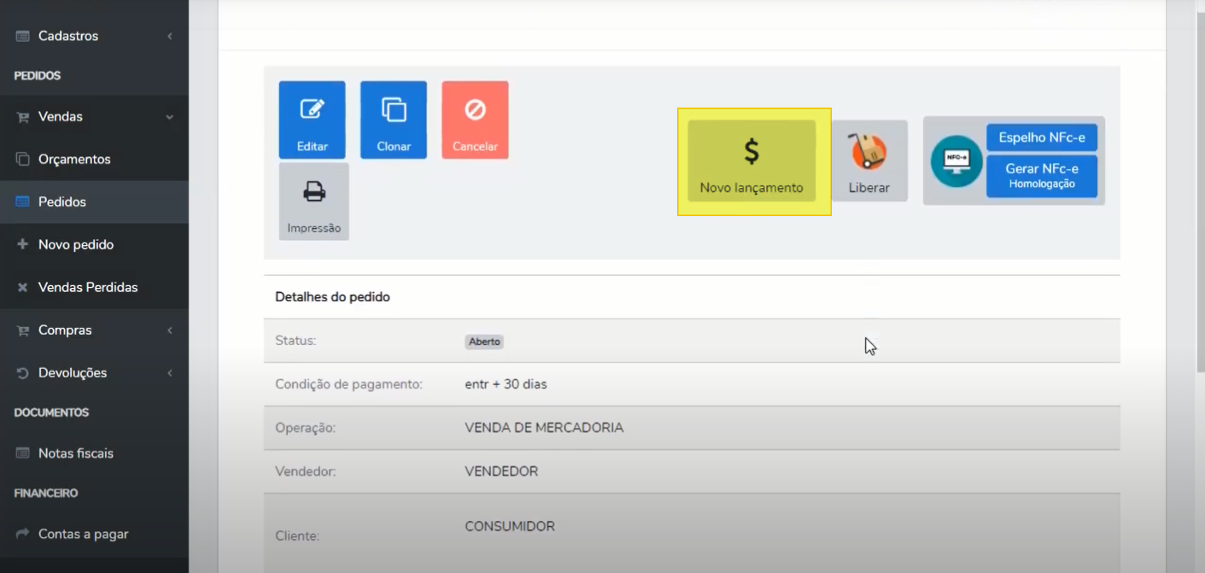1205x573 pixels.
Task: Expand the Compras chevron
Action: 169,330
